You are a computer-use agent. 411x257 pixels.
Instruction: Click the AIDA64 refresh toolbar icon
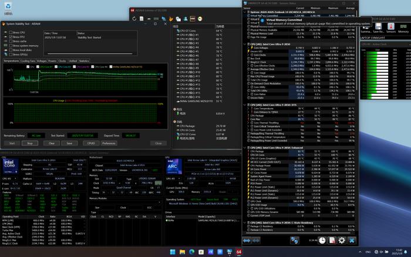pos(134,19)
